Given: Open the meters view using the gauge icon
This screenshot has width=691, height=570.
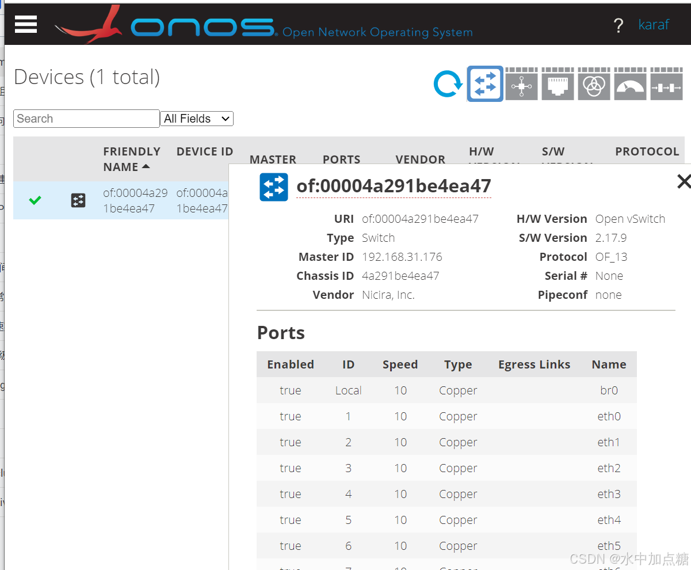Looking at the screenshot, I should (x=630, y=83).
